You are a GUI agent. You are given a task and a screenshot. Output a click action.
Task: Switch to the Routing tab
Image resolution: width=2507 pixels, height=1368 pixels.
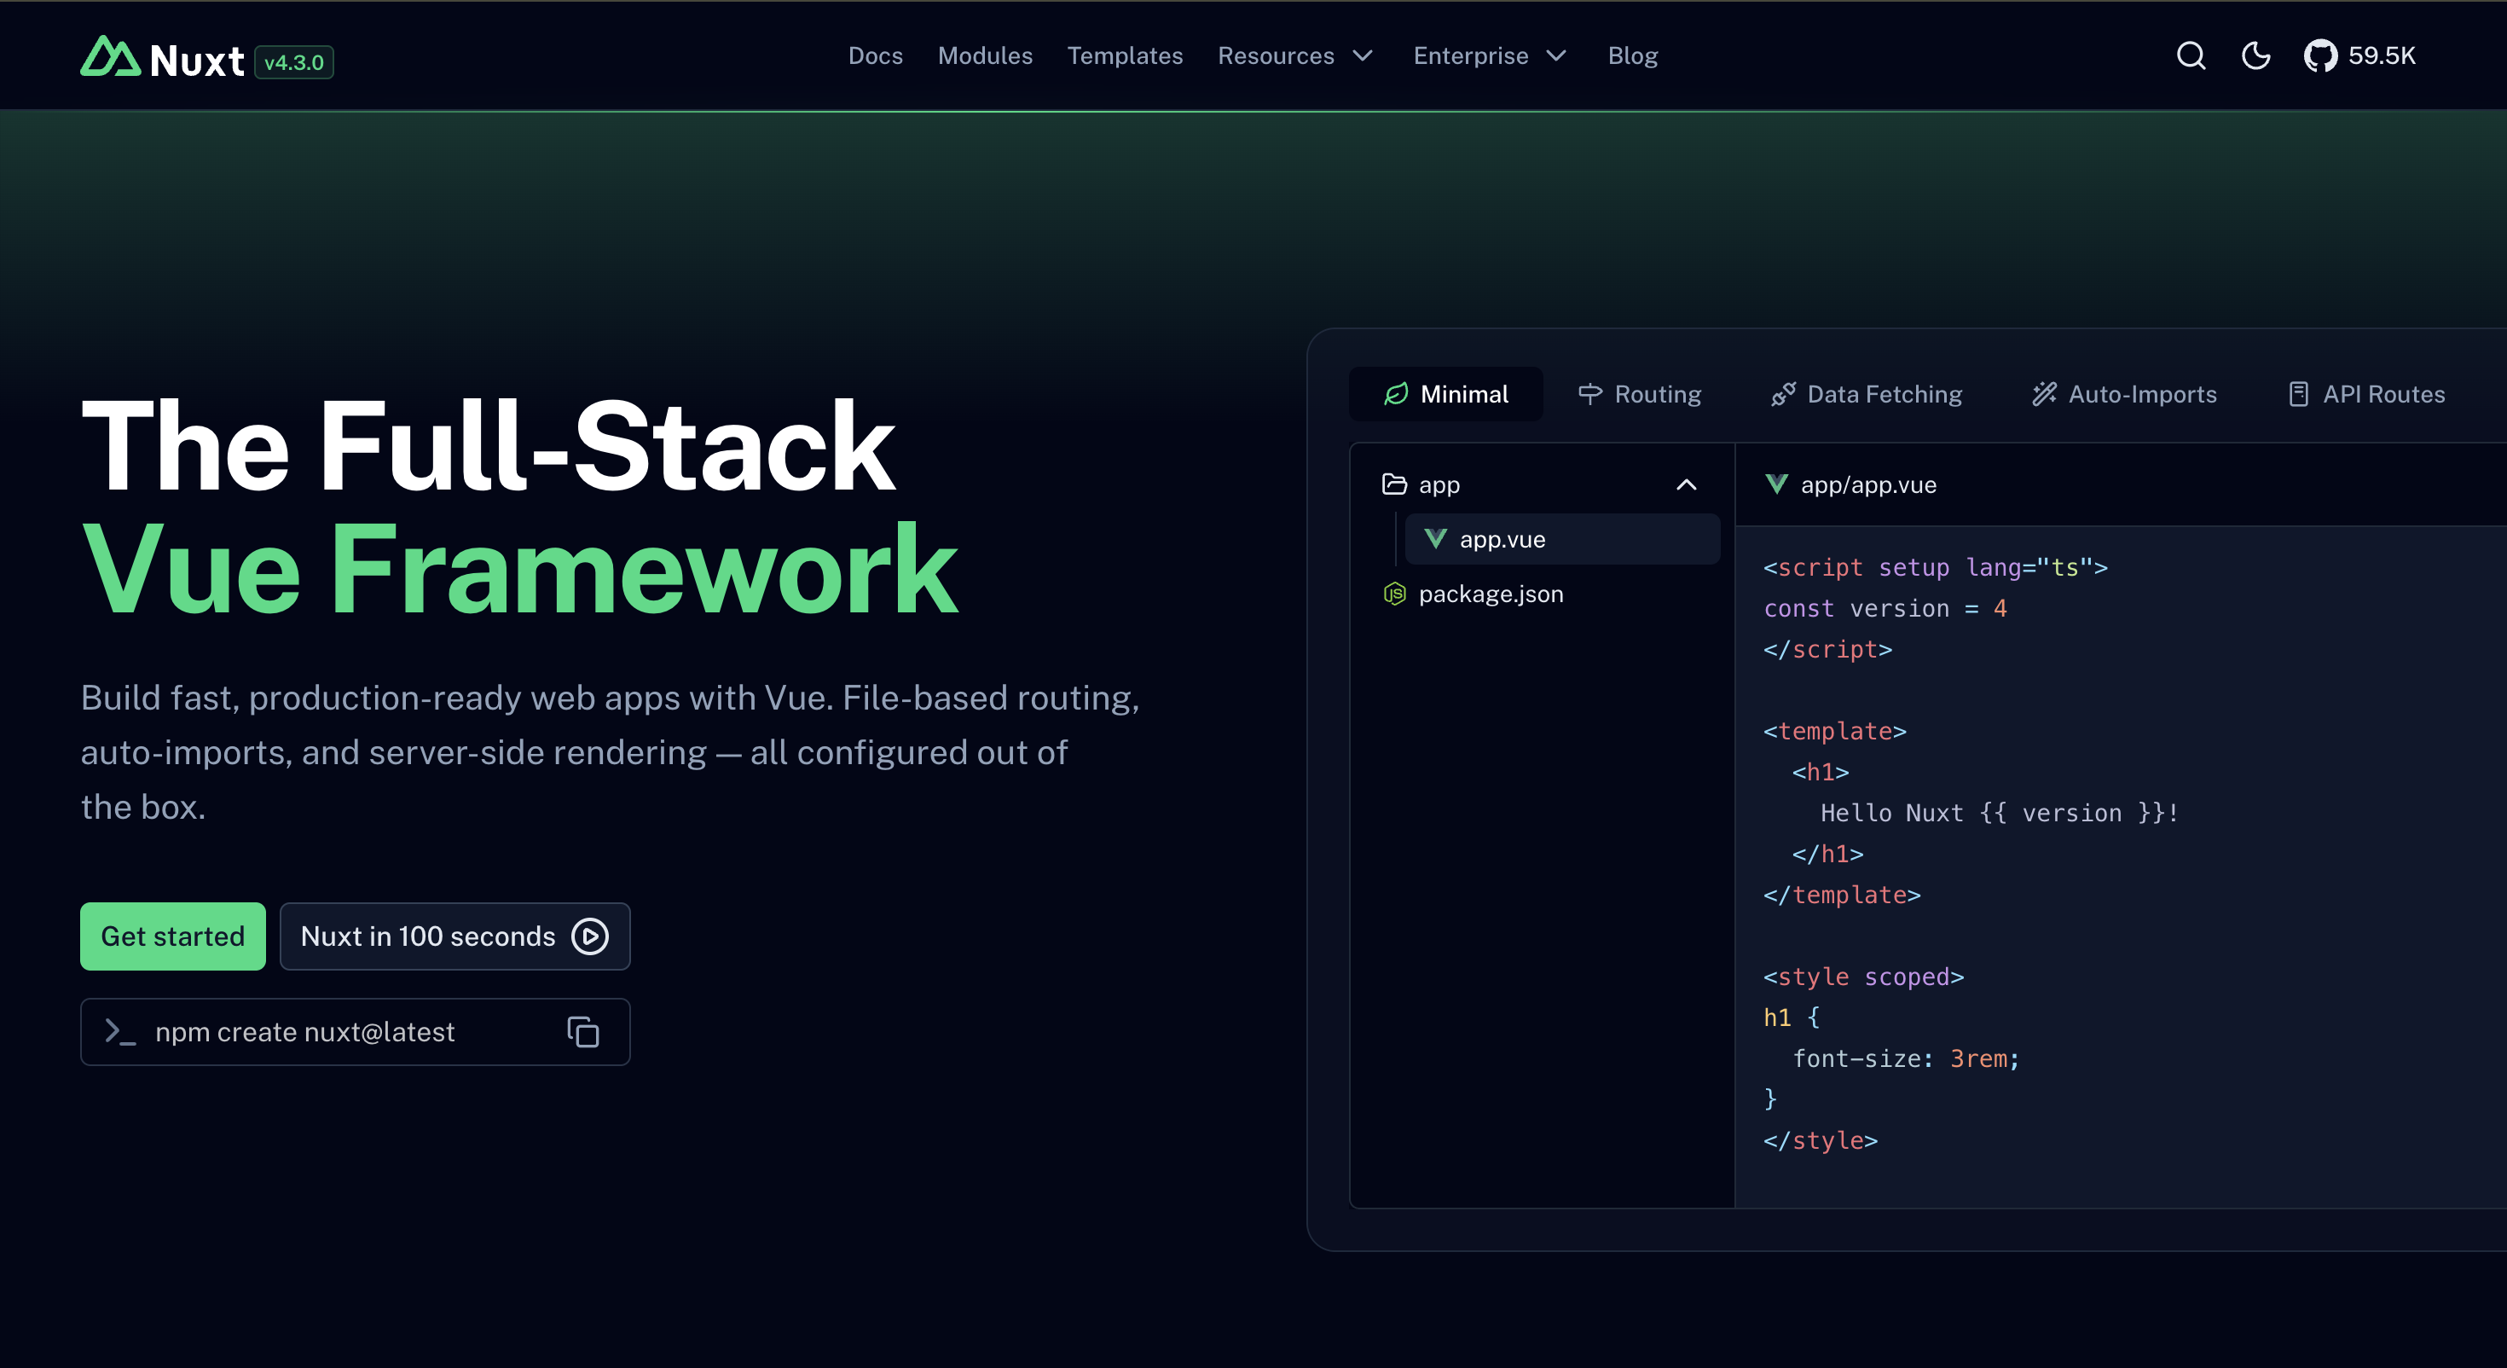[x=1640, y=394]
